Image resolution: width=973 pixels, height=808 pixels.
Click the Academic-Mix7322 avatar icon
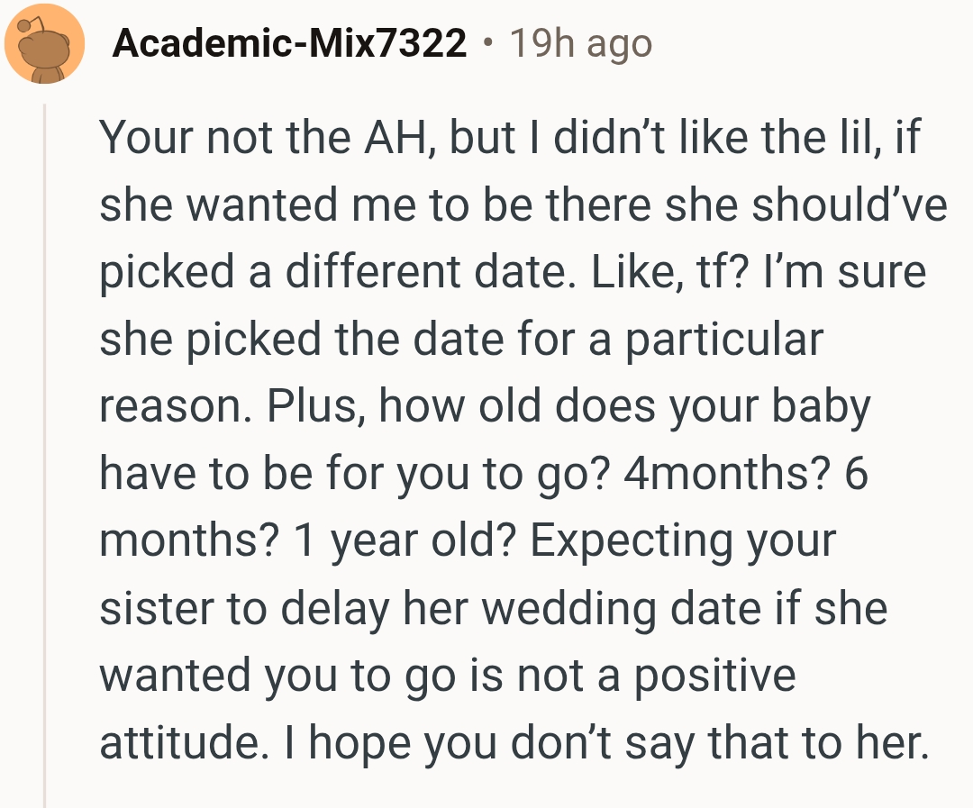[x=44, y=44]
